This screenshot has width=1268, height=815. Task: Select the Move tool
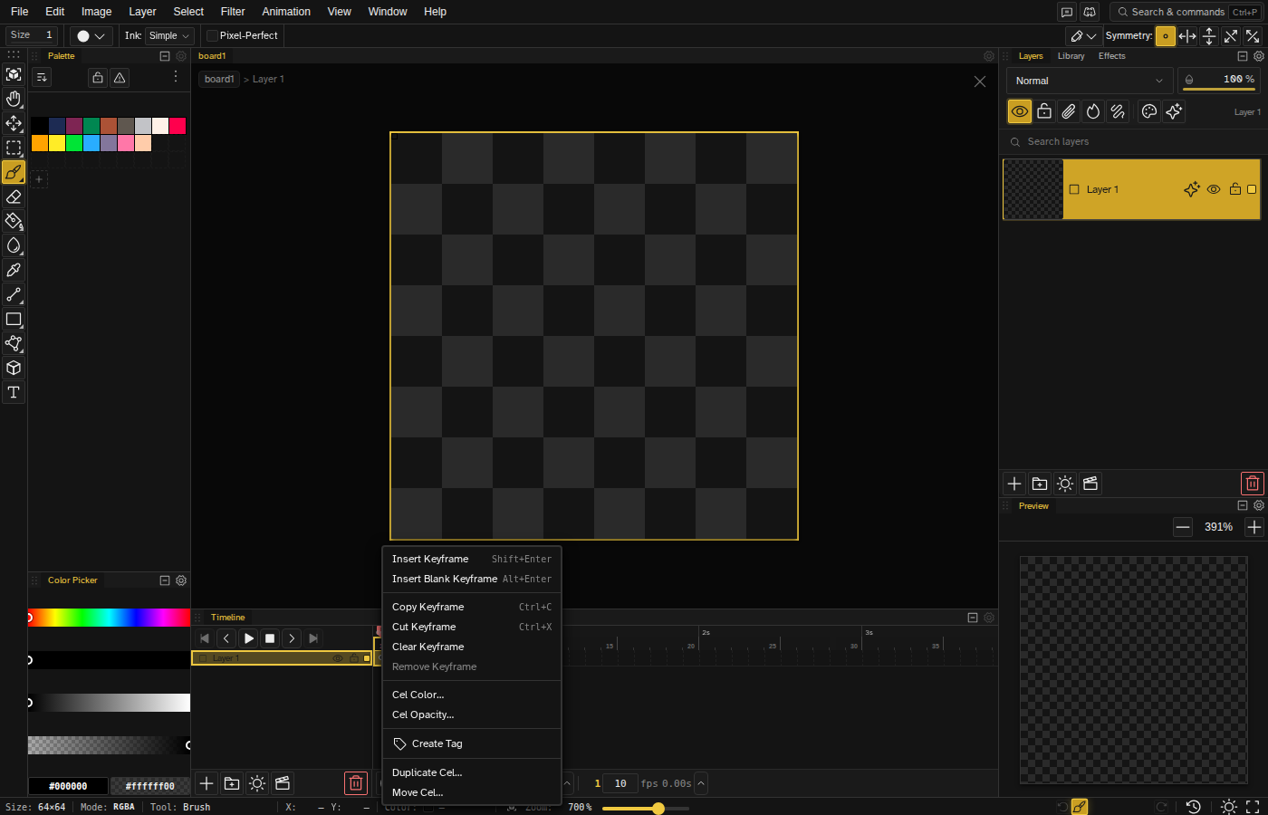point(14,123)
